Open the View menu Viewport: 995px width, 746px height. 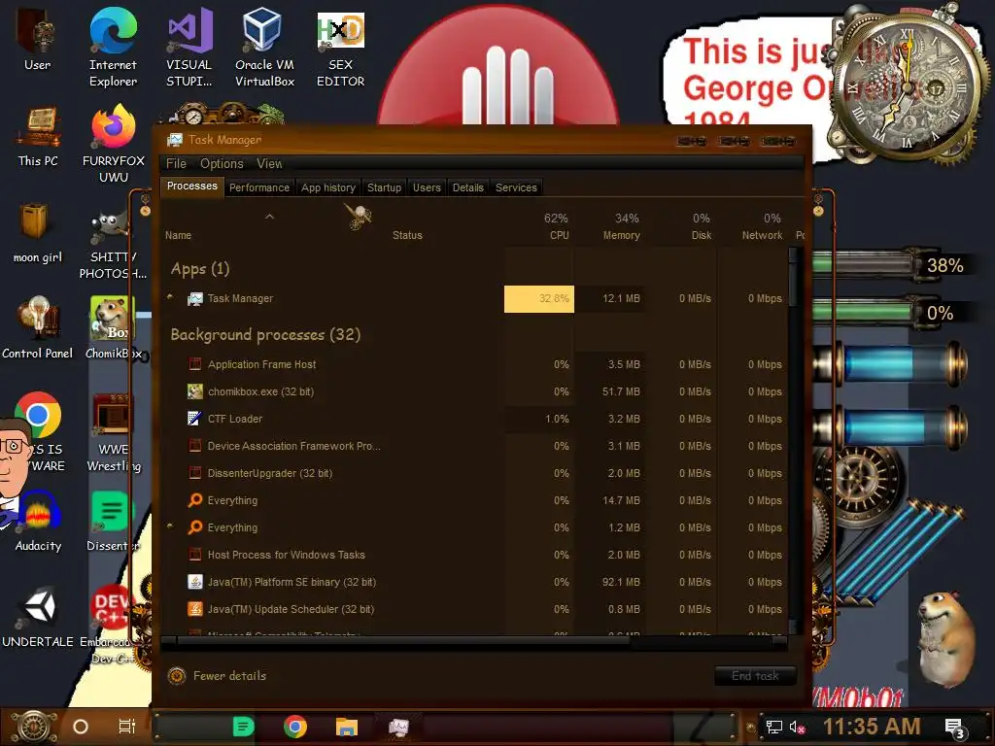(x=269, y=163)
